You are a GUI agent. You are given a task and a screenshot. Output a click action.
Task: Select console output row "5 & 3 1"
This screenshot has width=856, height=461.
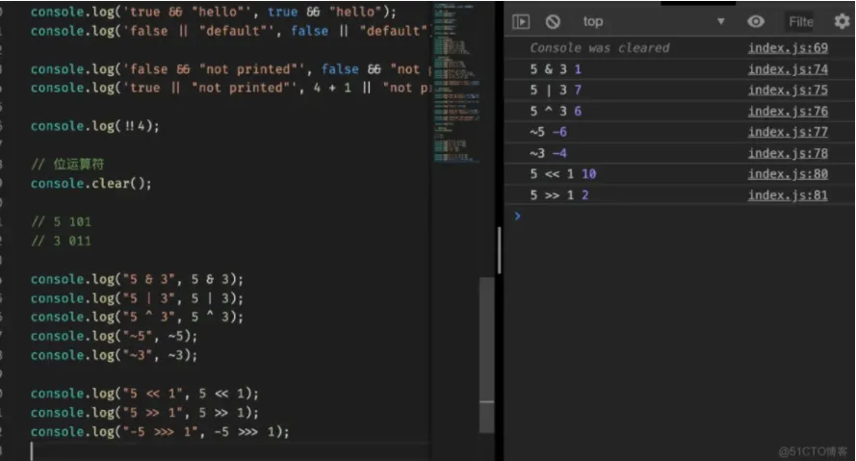coord(679,69)
